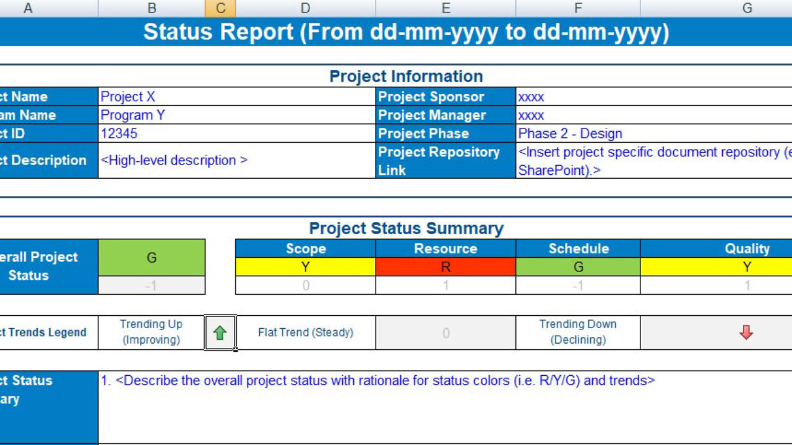Click the green Overall Project Status cell
792x445 pixels.
point(152,258)
